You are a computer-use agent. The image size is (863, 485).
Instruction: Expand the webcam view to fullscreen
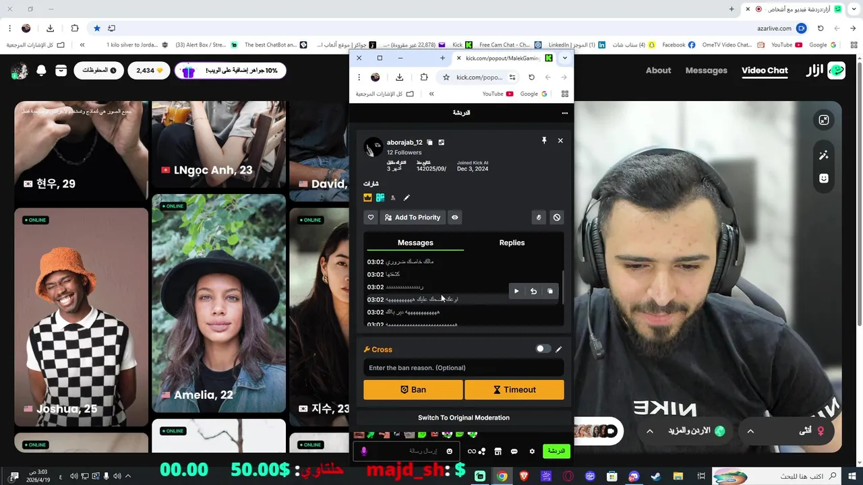click(824, 120)
